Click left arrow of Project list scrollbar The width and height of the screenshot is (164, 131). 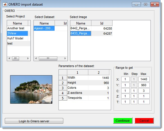[x=9, y=58]
